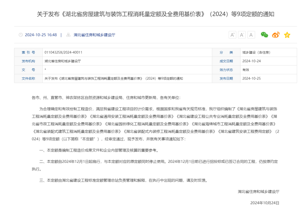This screenshot has height=211, width=302.
Task: Click the decrease font size A- button
Action: point(242,35)
